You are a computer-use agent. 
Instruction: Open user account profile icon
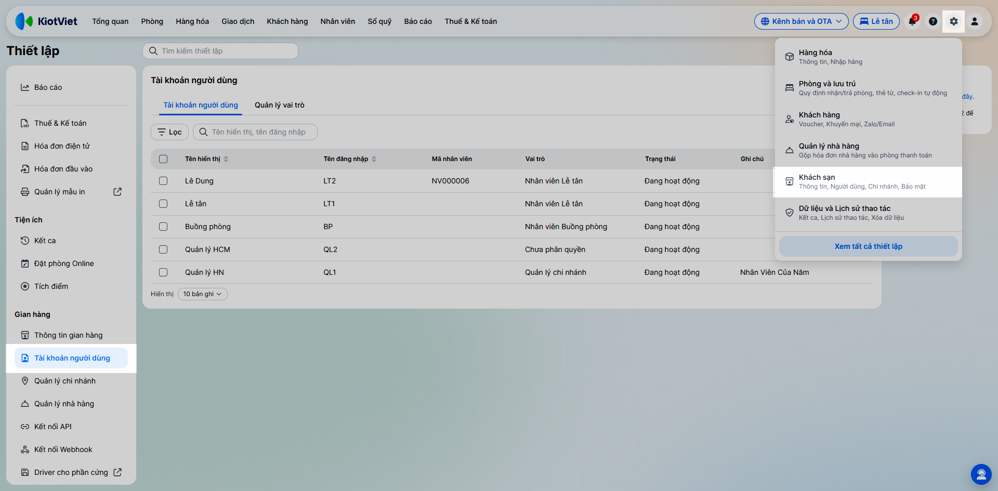tap(975, 21)
